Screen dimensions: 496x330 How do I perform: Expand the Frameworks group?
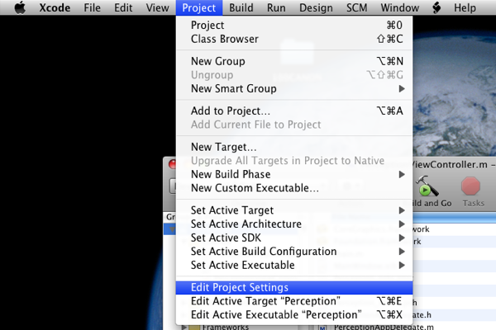click(x=184, y=328)
